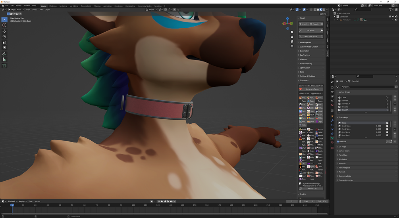Toggle viewport overlays button

[304, 10]
